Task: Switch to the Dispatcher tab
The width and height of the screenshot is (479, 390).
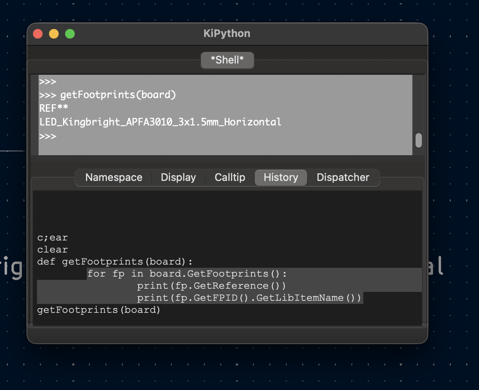Action: coord(343,178)
